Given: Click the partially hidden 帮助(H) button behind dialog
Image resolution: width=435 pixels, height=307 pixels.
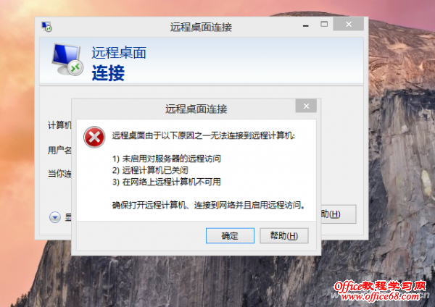Looking at the screenshot, I should 339,214.
